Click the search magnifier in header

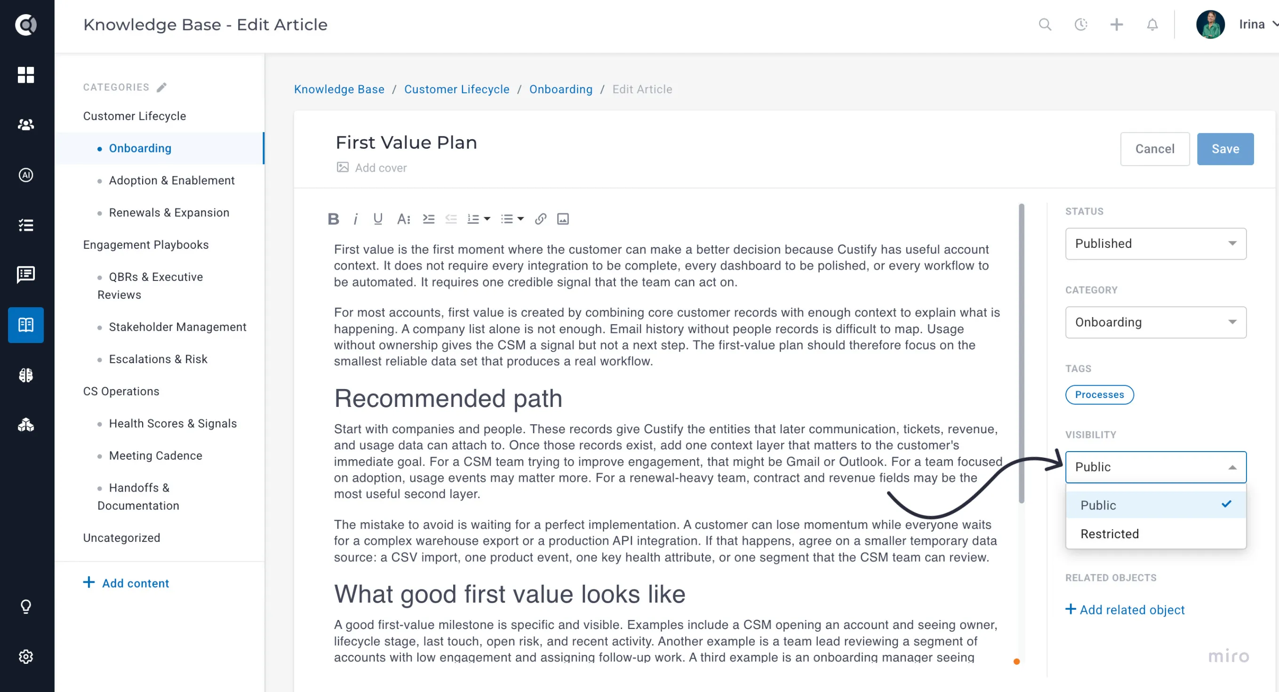coord(1045,24)
